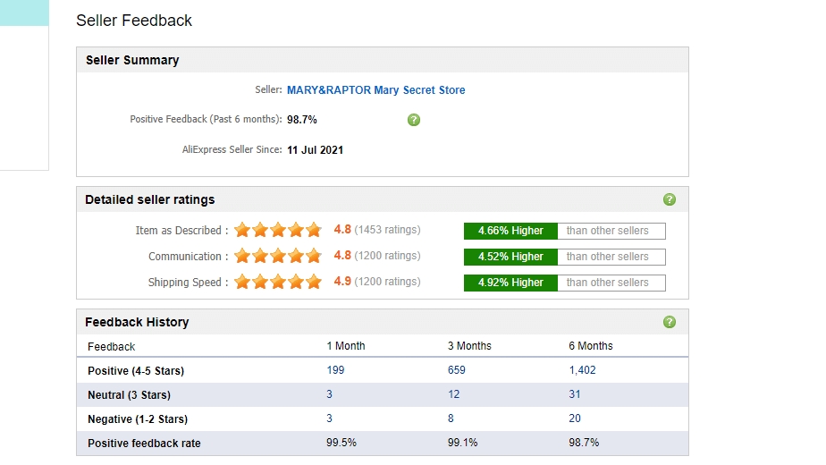Select the green 4.52% Higher comparison bar

(x=510, y=257)
